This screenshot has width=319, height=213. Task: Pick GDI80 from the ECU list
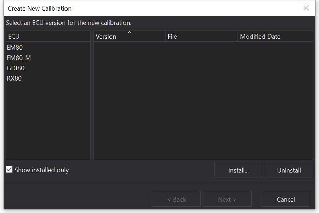(16, 68)
